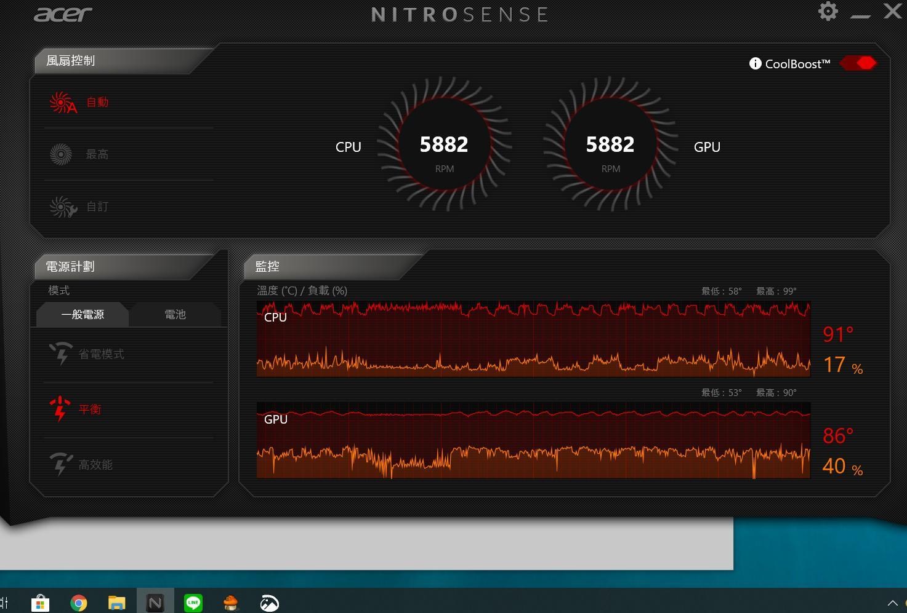The image size is (907, 613).
Task: Click CPU load value 17 %
Action: (x=842, y=365)
